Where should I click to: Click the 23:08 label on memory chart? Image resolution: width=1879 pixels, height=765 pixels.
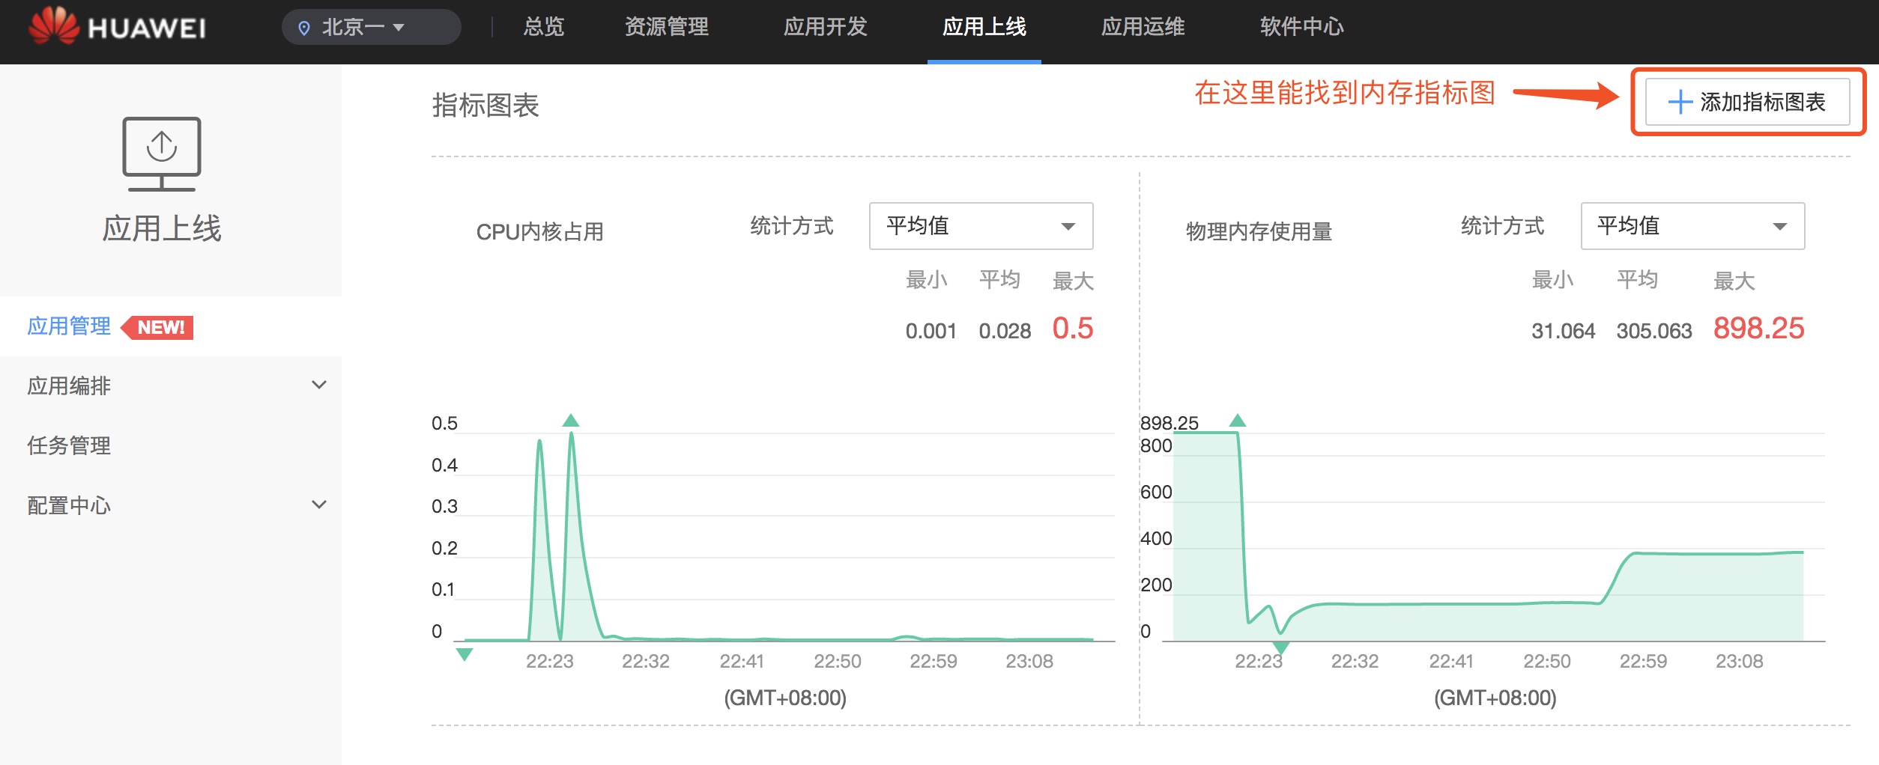(x=1740, y=662)
